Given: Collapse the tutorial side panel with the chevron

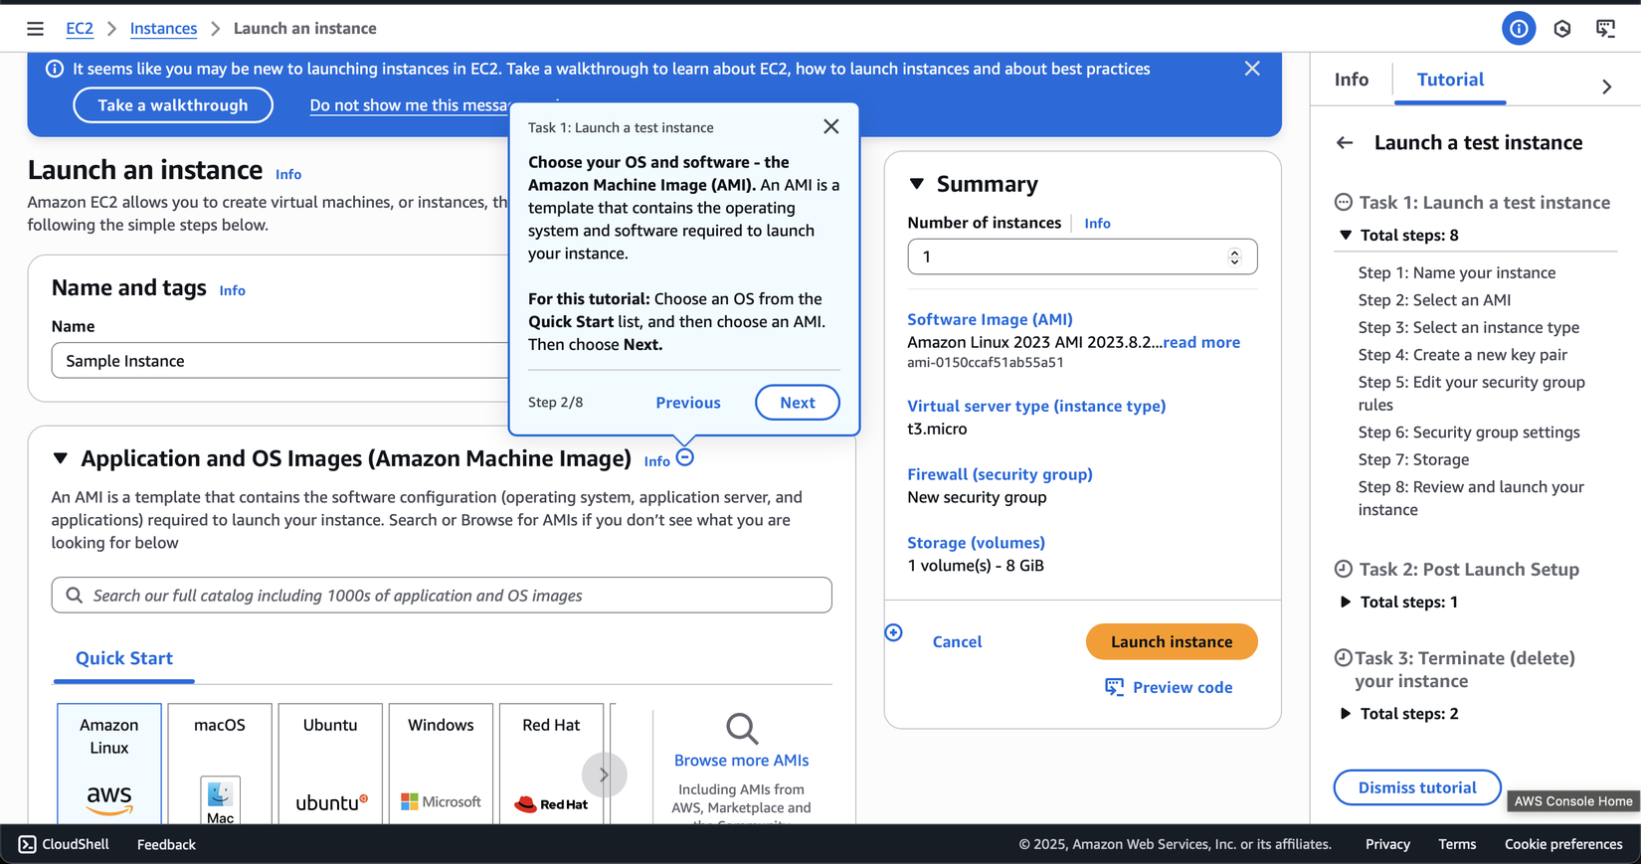Looking at the screenshot, I should (1607, 86).
